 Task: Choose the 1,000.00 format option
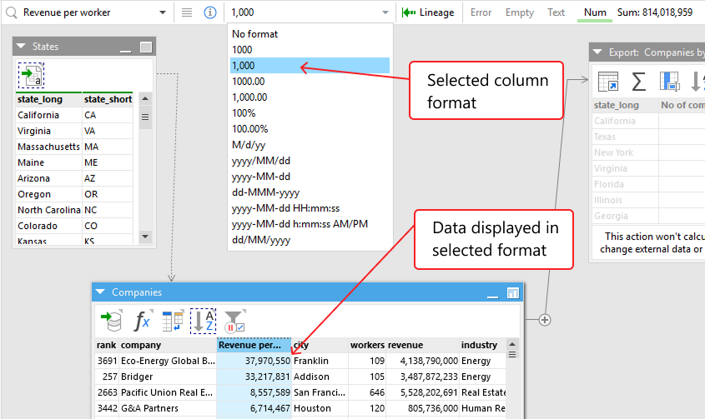click(x=310, y=97)
